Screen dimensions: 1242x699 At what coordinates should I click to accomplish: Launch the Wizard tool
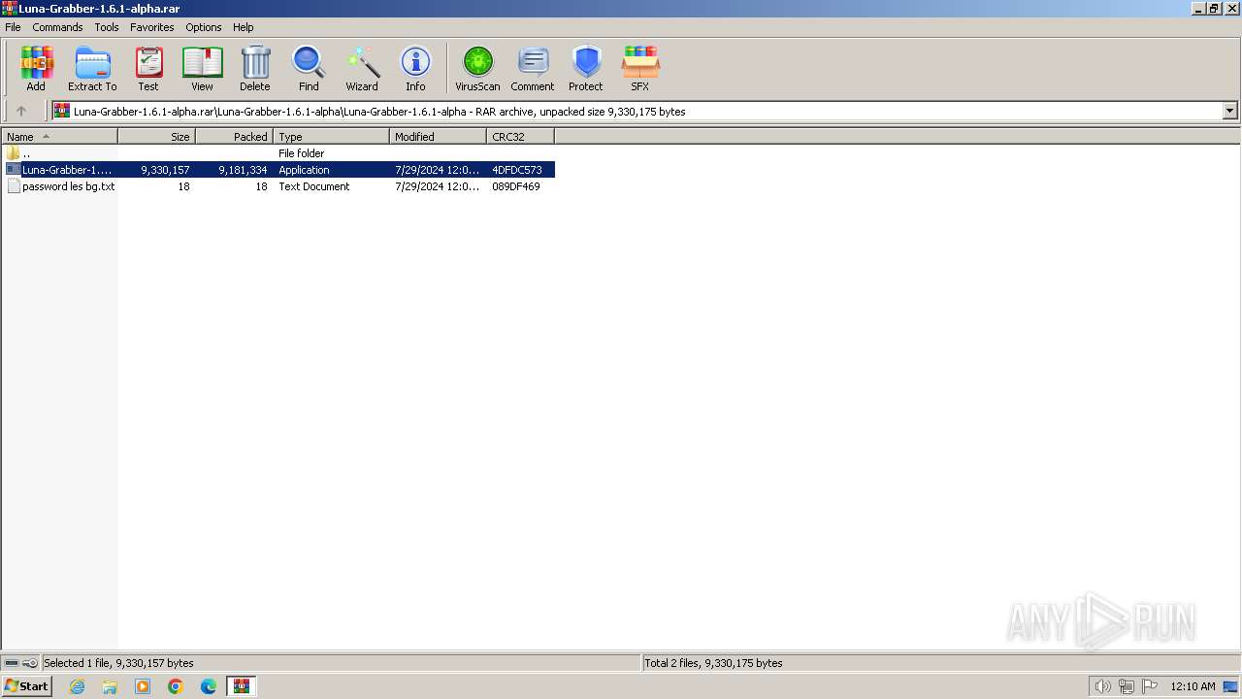tap(362, 68)
